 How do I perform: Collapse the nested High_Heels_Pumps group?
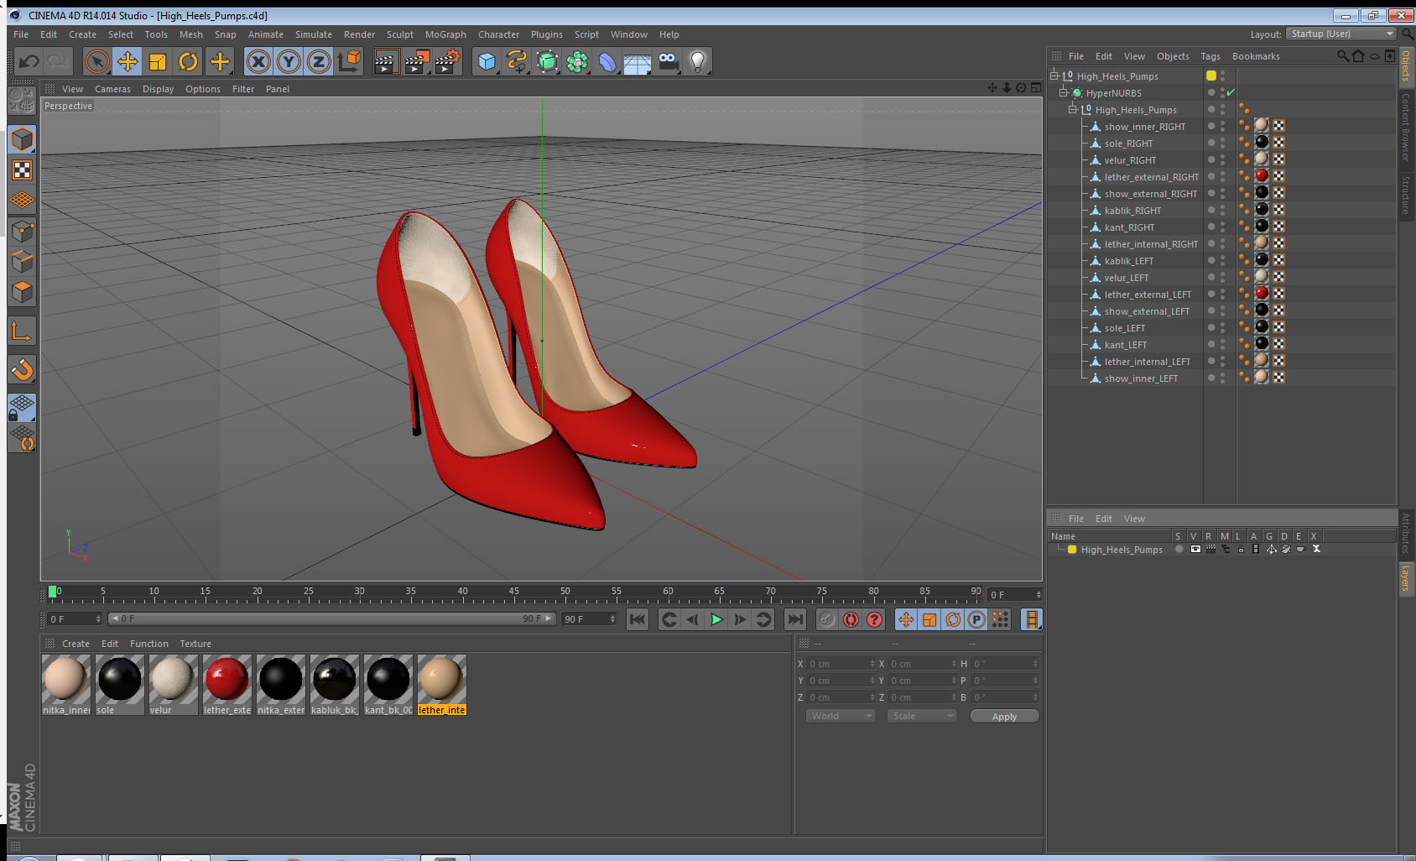1073,109
